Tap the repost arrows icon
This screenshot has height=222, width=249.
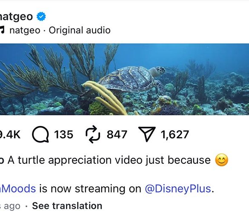pos(93,134)
